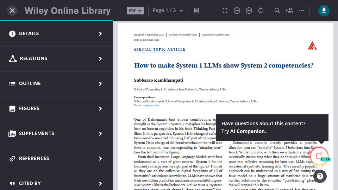Expand the SUPPLEMENTS chevron arrow
This screenshot has width=338, height=190.
coord(100,134)
